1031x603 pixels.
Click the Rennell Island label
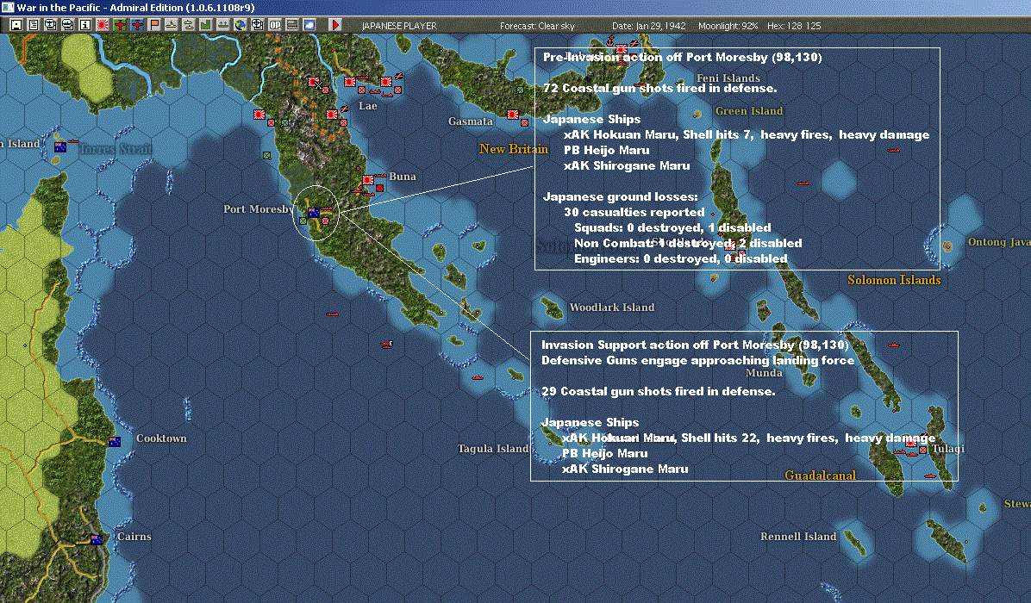(x=798, y=536)
